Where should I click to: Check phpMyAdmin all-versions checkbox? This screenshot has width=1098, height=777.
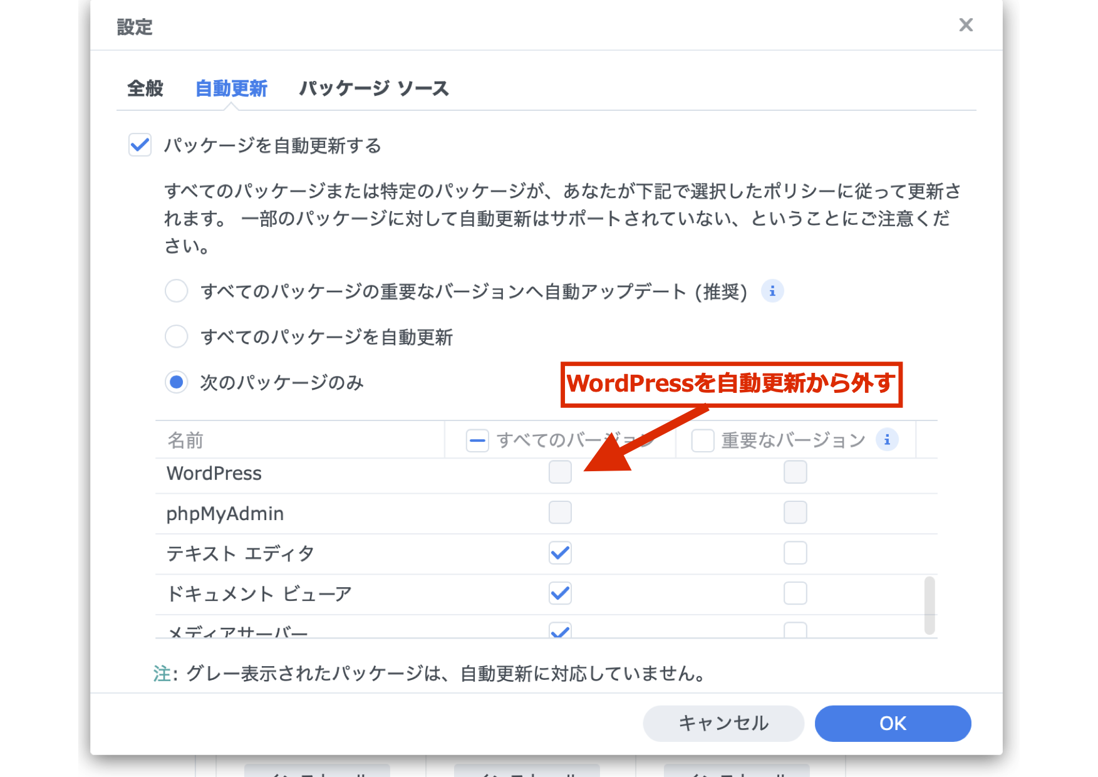pos(560,513)
